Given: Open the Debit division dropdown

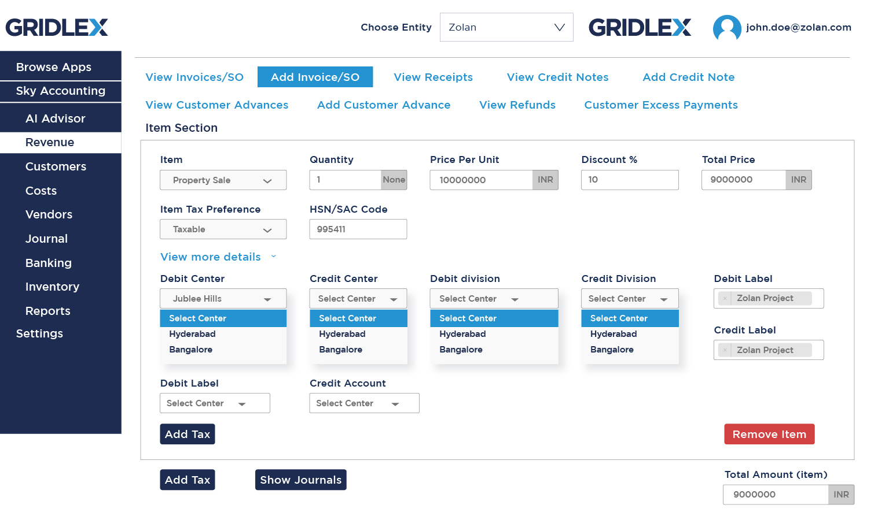Looking at the screenshot, I should point(494,299).
